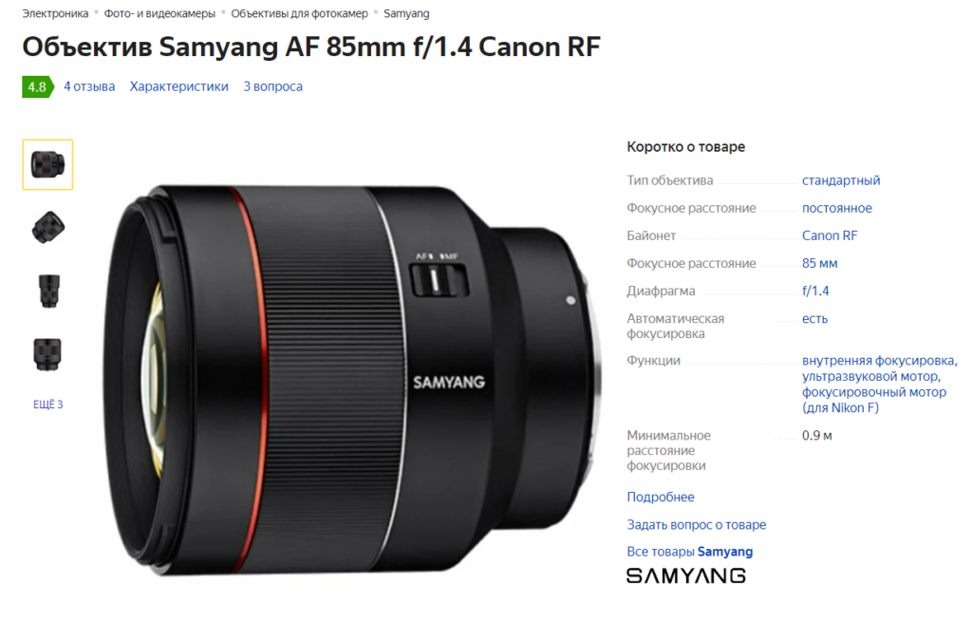
Task: Click the large lens product image
Action: [x=350, y=380]
